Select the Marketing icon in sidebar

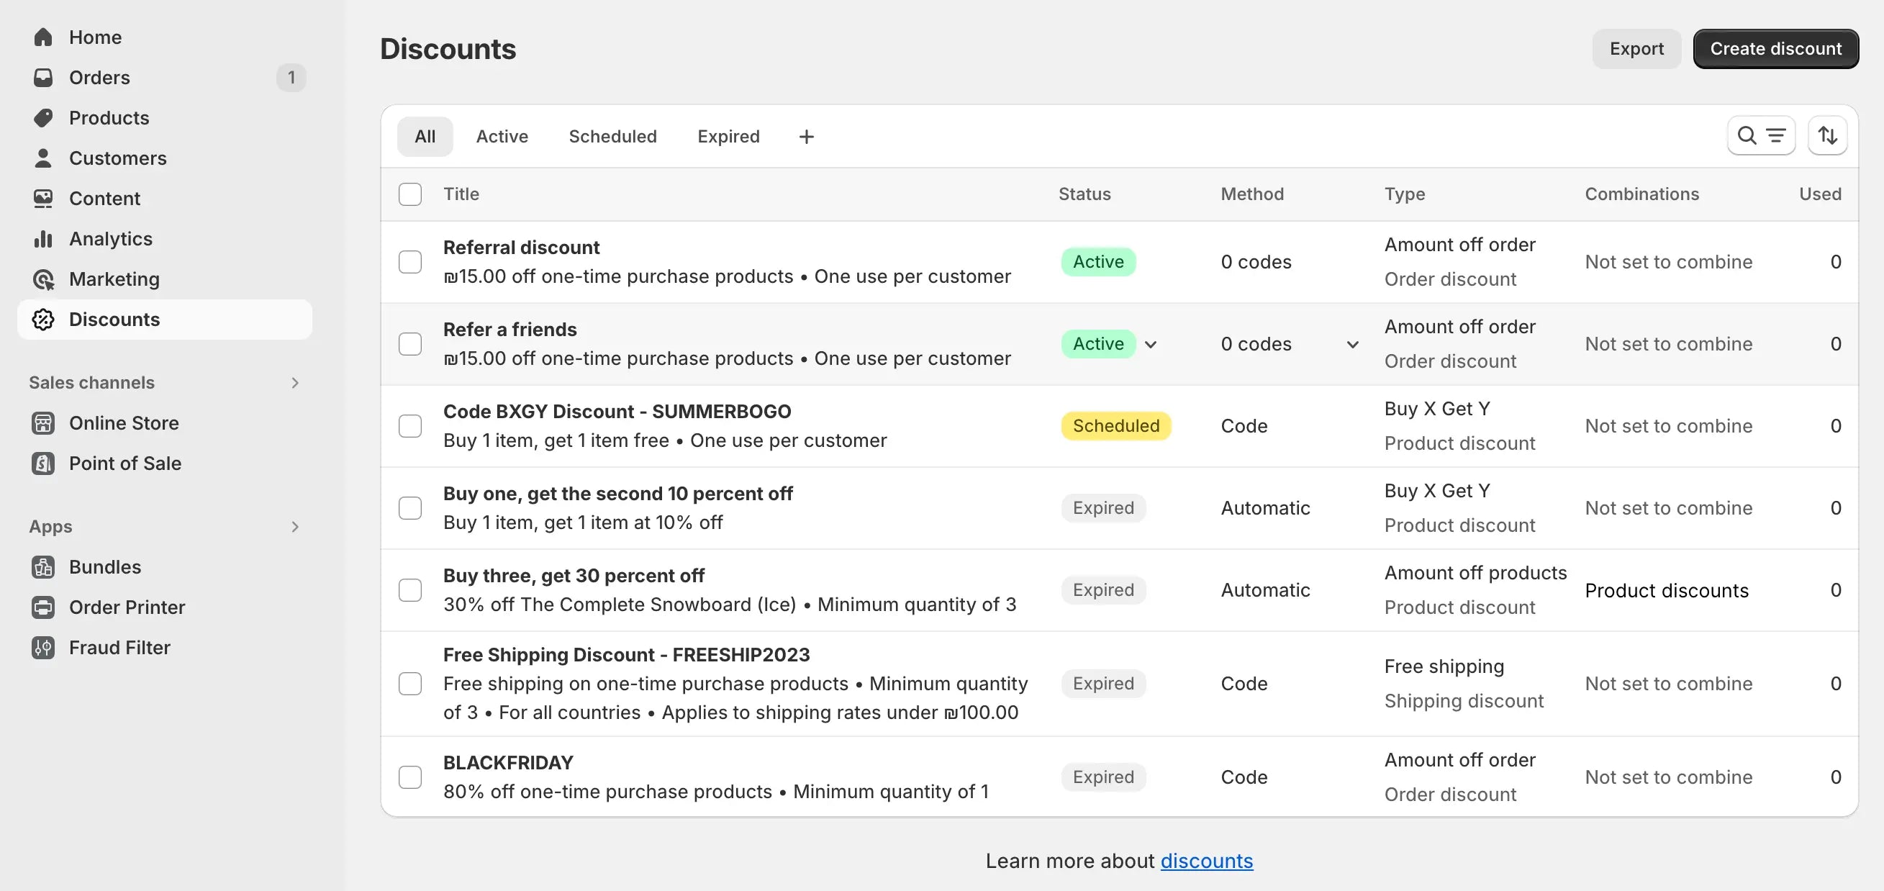tap(43, 279)
